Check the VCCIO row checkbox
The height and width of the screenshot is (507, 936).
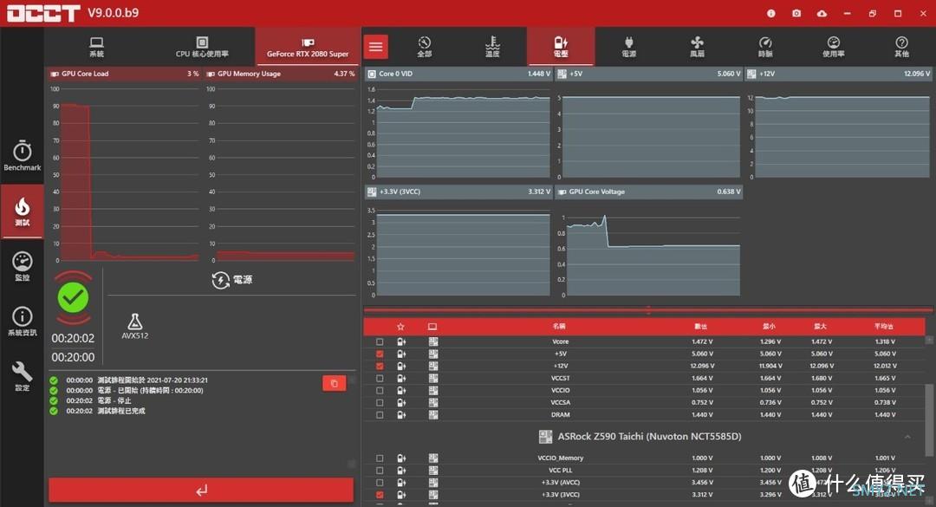tap(380, 391)
